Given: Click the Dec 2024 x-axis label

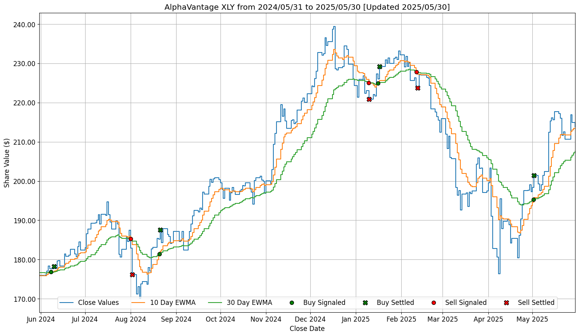Looking at the screenshot, I should pos(310,319).
